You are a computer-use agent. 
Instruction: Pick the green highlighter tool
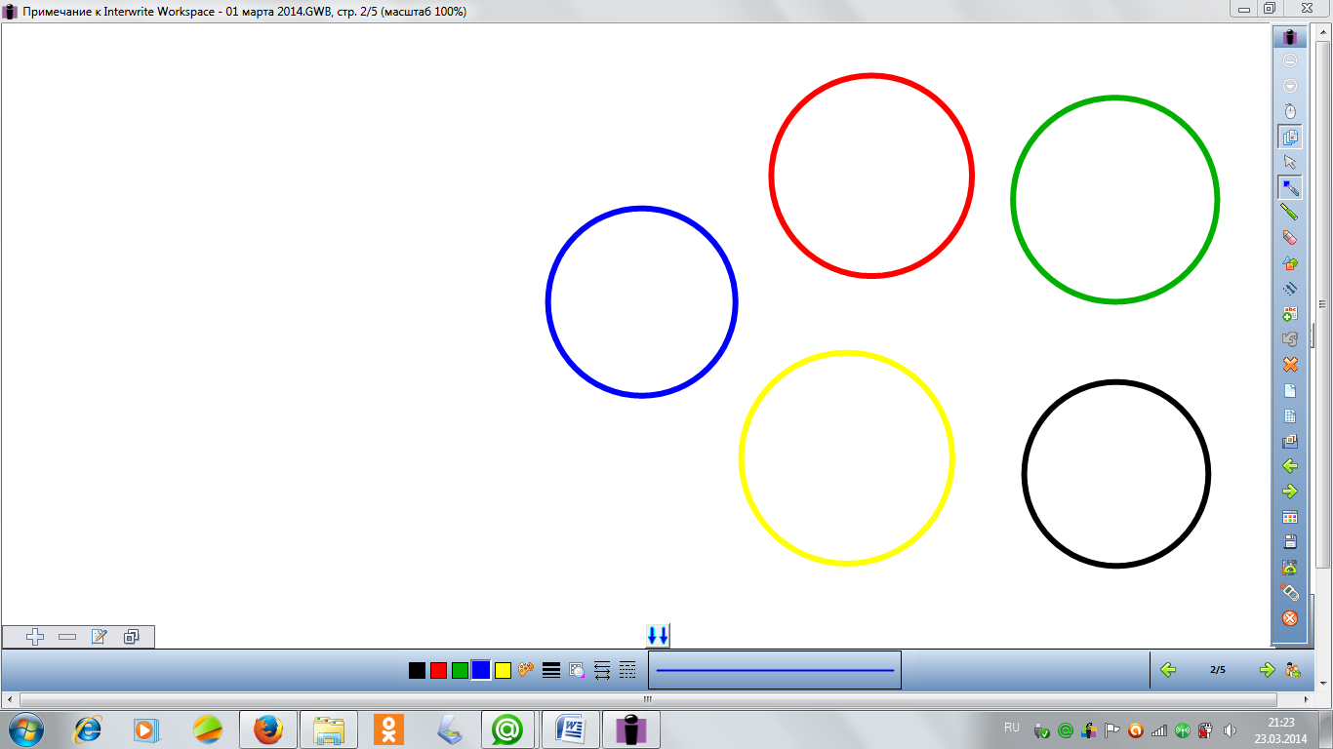1290,213
